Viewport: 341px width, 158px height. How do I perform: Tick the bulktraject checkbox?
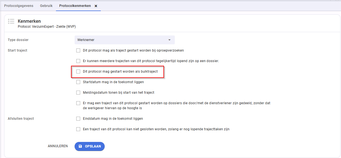pyautogui.click(x=78, y=72)
